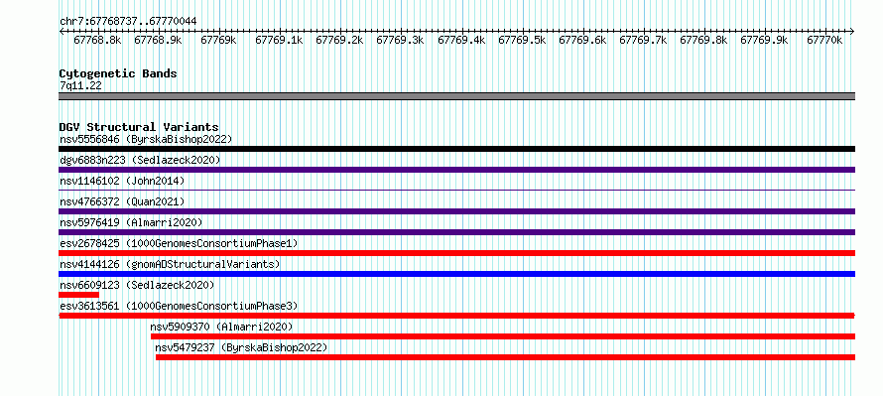Image resolution: width=883 pixels, height=396 pixels.
Task: Click ruler position 67769.5k
Action: pyautogui.click(x=522, y=40)
